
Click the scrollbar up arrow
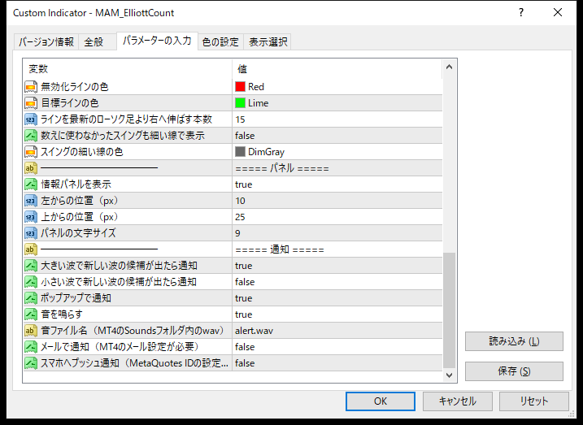(x=449, y=67)
